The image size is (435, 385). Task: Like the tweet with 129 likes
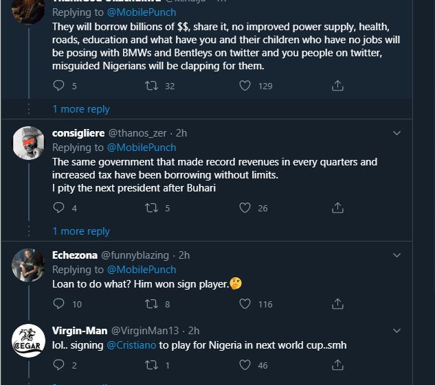[x=245, y=86]
